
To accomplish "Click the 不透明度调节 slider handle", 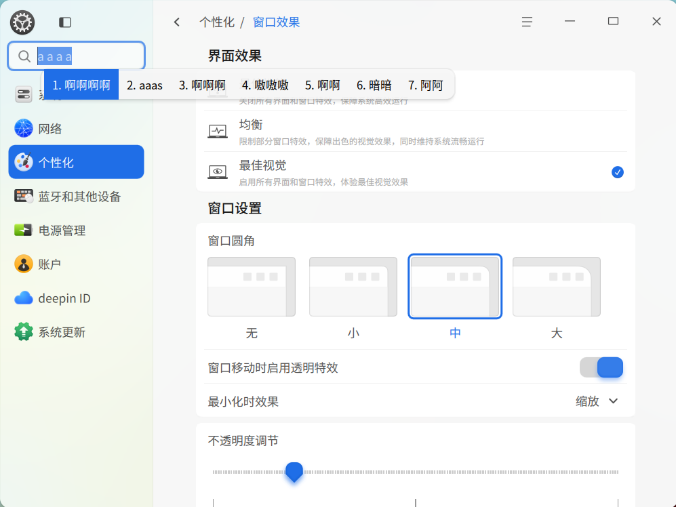I will click(x=294, y=472).
